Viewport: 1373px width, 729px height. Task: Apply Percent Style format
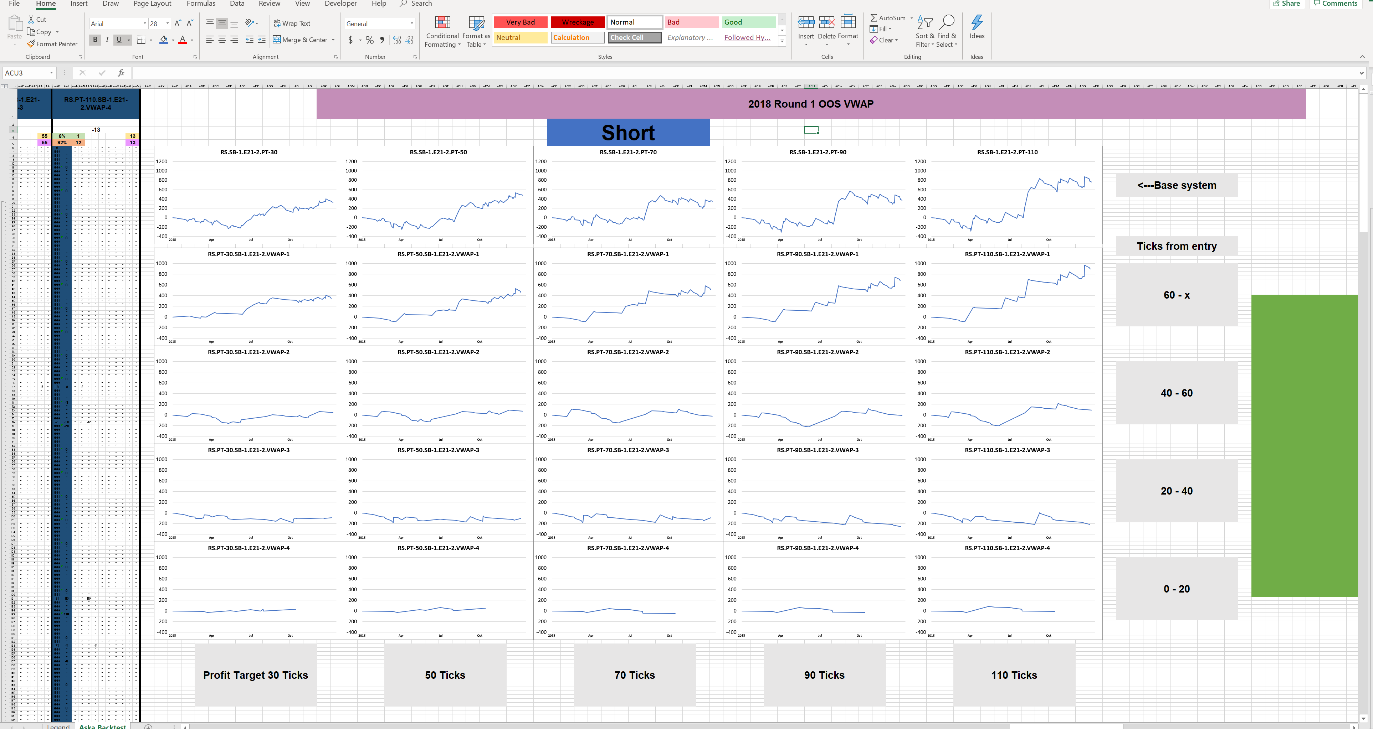[369, 40]
